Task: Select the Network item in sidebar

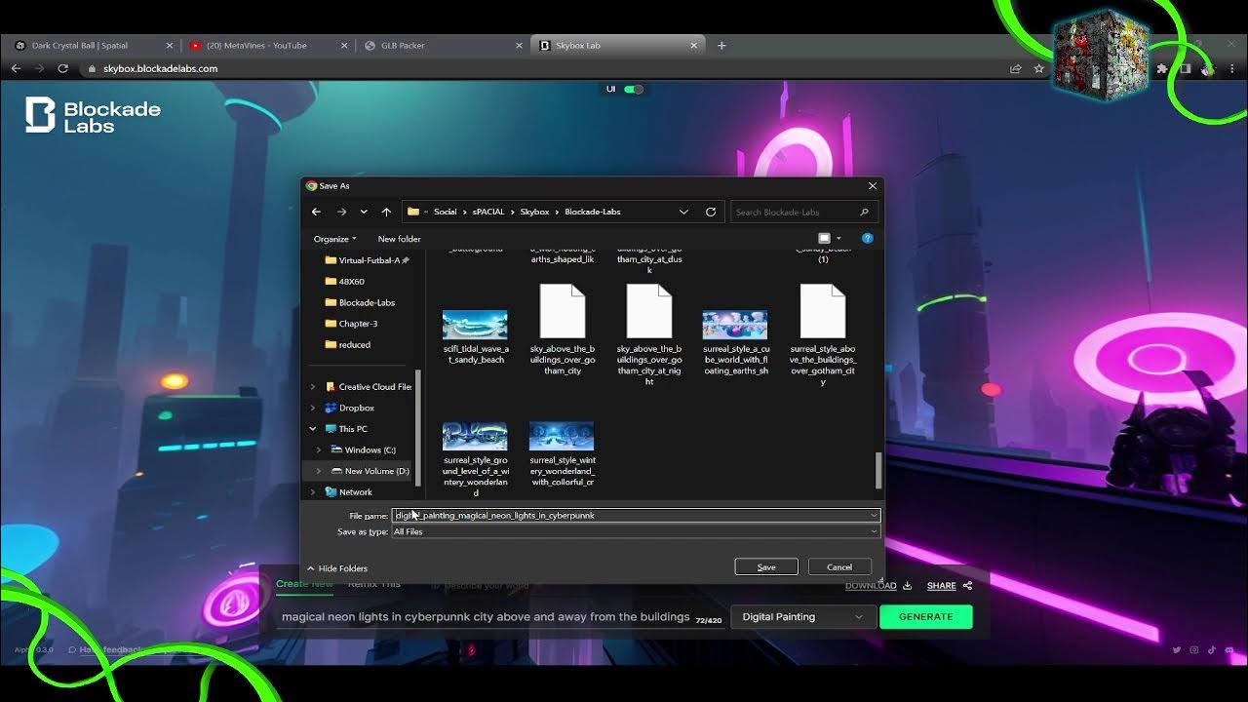Action: 348,492
